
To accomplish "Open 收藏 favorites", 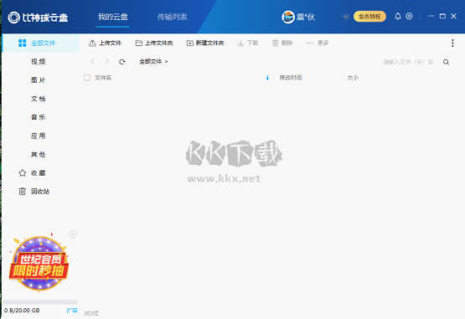I will point(32,172).
